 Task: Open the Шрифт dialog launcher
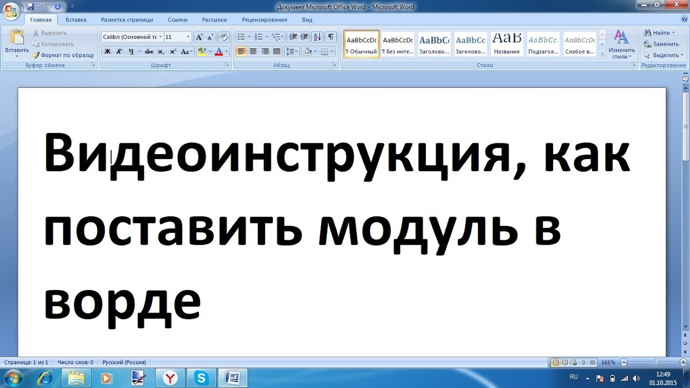pyautogui.click(x=227, y=65)
